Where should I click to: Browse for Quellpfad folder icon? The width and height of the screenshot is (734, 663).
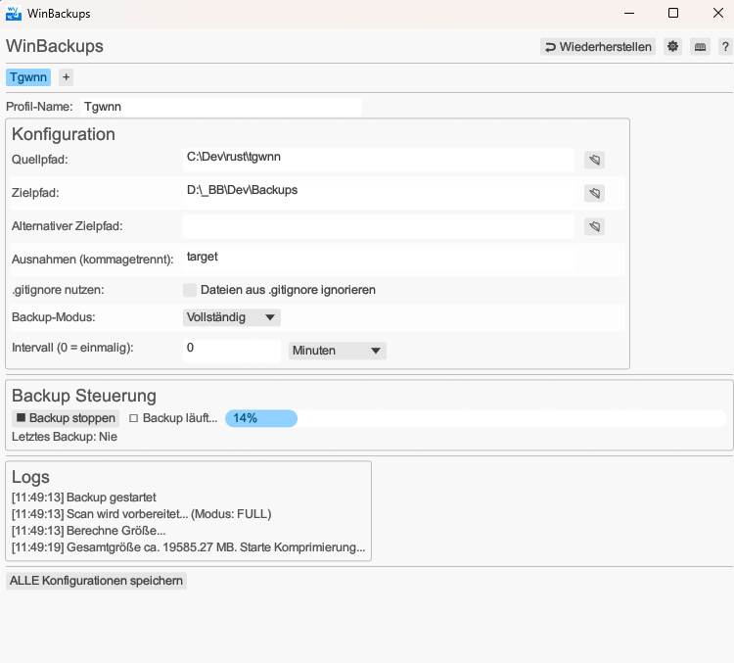[594, 160]
